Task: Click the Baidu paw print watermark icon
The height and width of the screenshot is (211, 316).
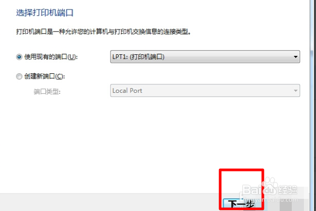Action: coord(269,185)
